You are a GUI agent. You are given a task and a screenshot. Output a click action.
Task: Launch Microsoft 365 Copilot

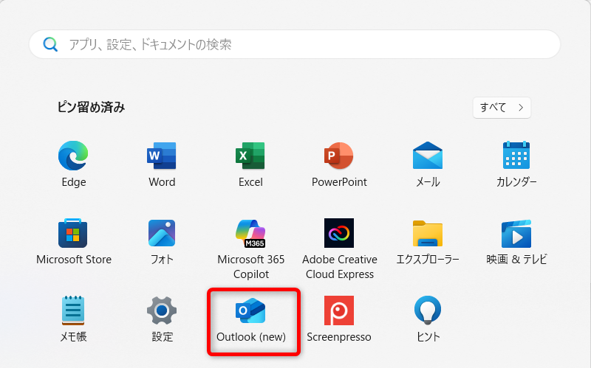250,234
